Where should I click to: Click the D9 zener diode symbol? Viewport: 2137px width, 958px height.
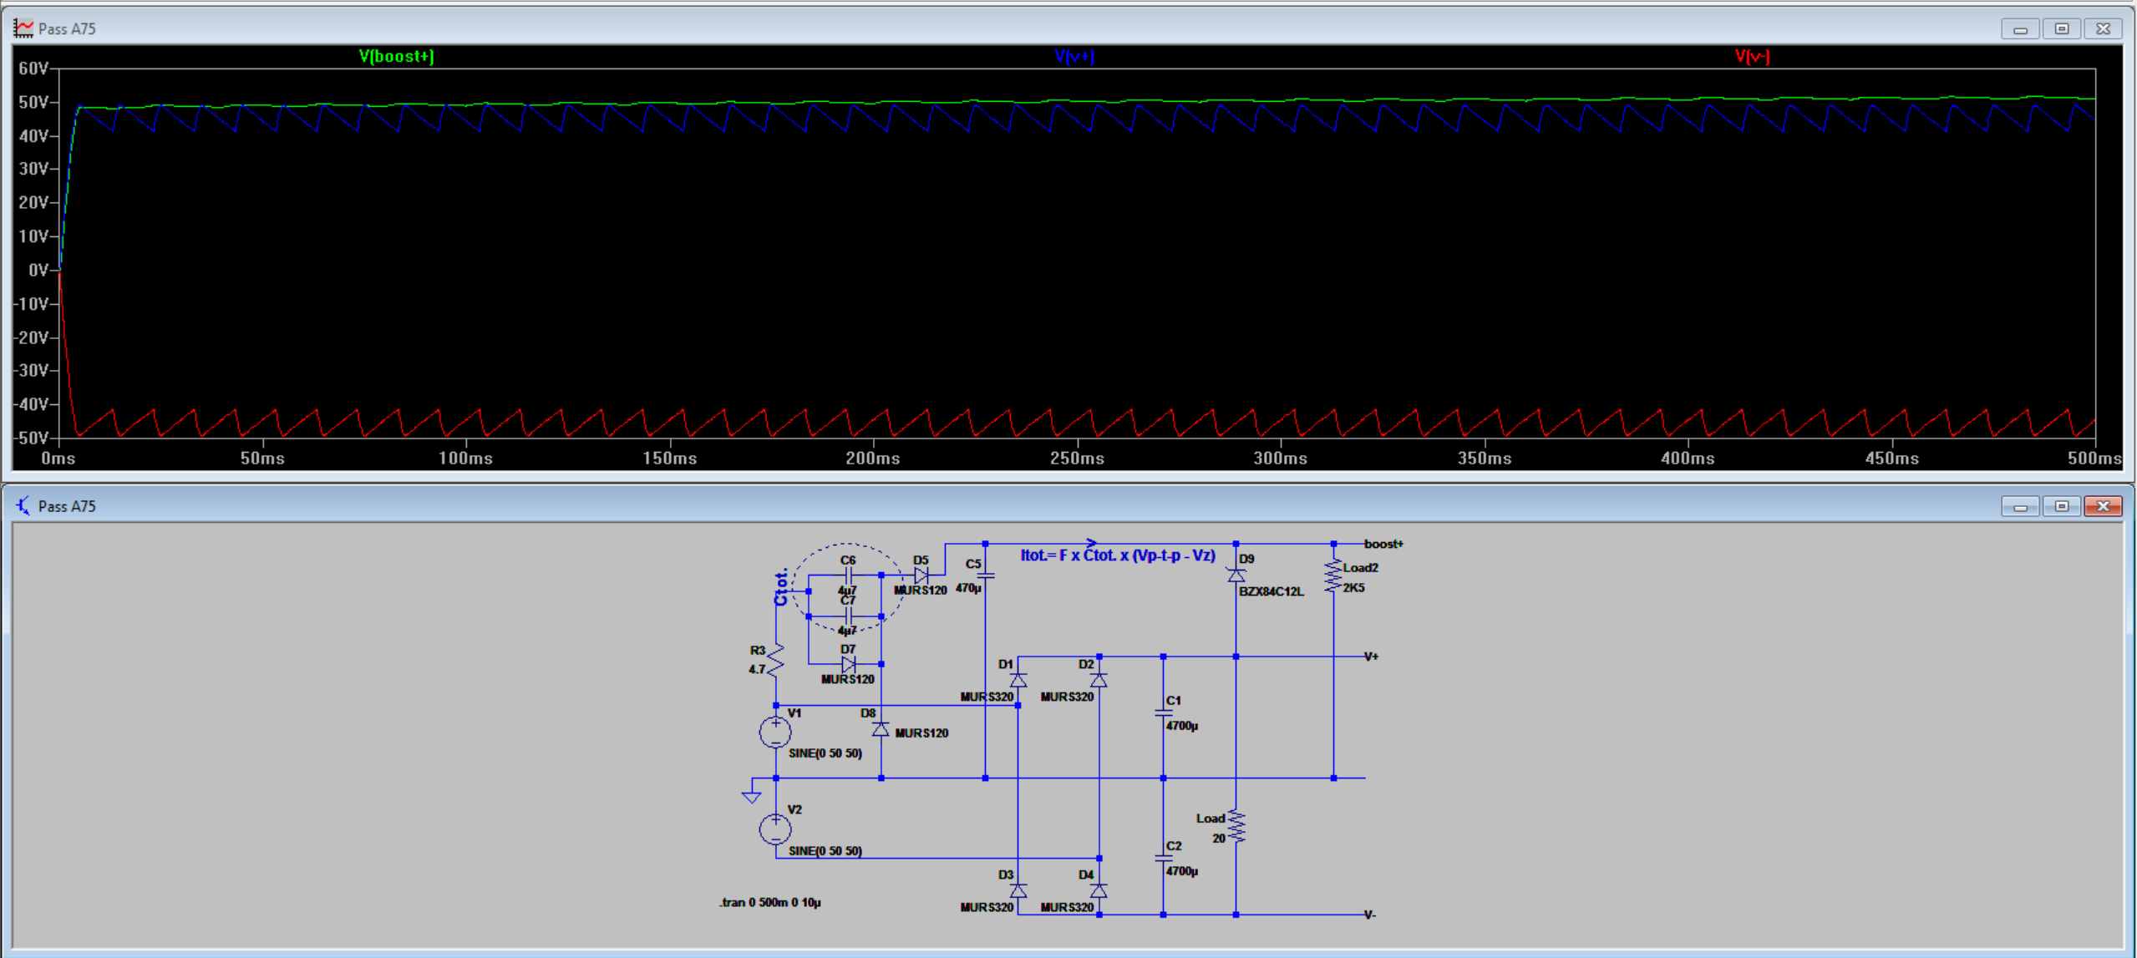pos(1236,575)
